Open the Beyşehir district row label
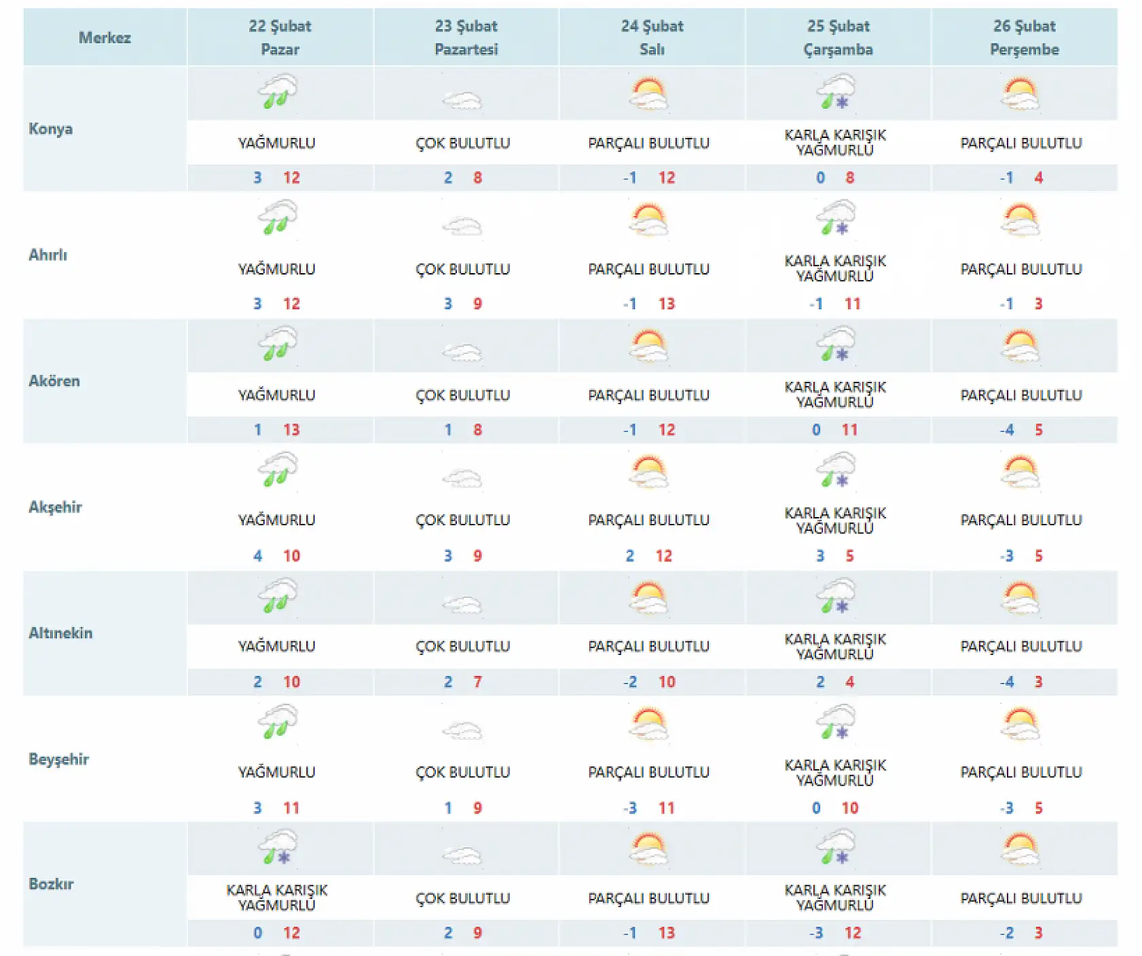Image resolution: width=1142 pixels, height=956 pixels. pyautogui.click(x=58, y=759)
